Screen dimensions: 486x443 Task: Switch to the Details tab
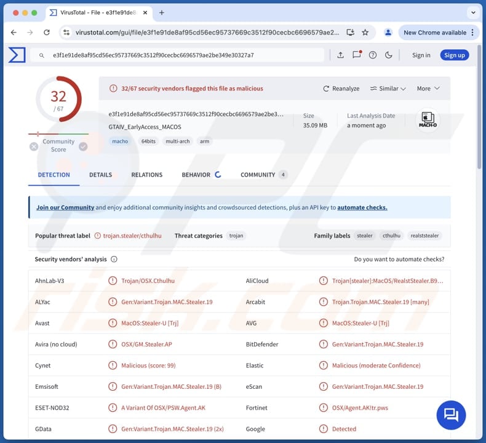pos(100,175)
